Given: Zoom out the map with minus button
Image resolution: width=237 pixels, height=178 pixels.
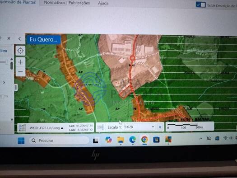Looking at the screenshot, I should 20,71.
